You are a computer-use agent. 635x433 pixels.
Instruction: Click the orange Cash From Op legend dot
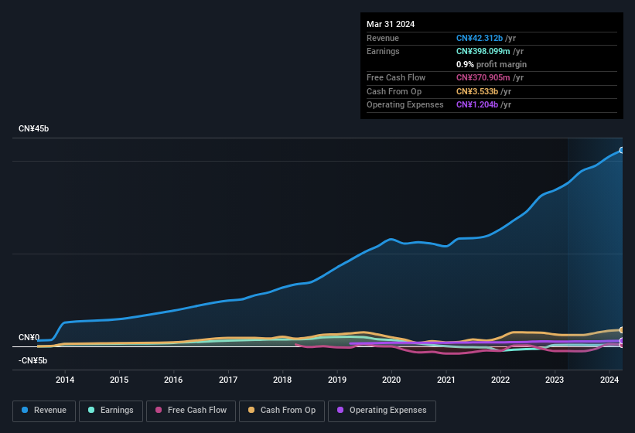point(251,410)
